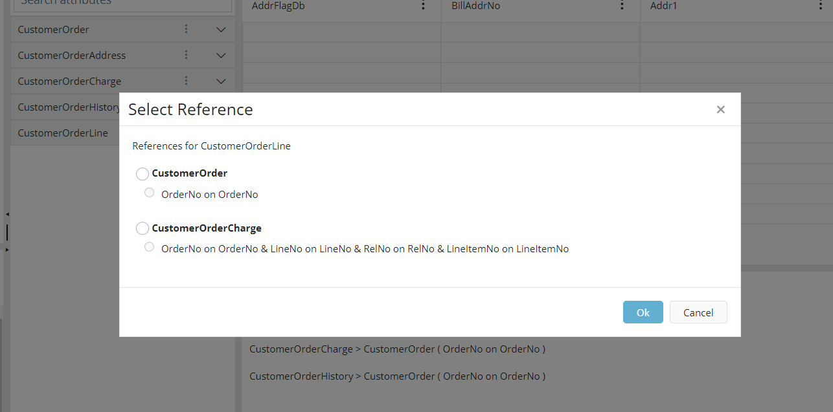Open the BillAddrNo column options menu
This screenshot has height=412, width=833.
(x=622, y=6)
